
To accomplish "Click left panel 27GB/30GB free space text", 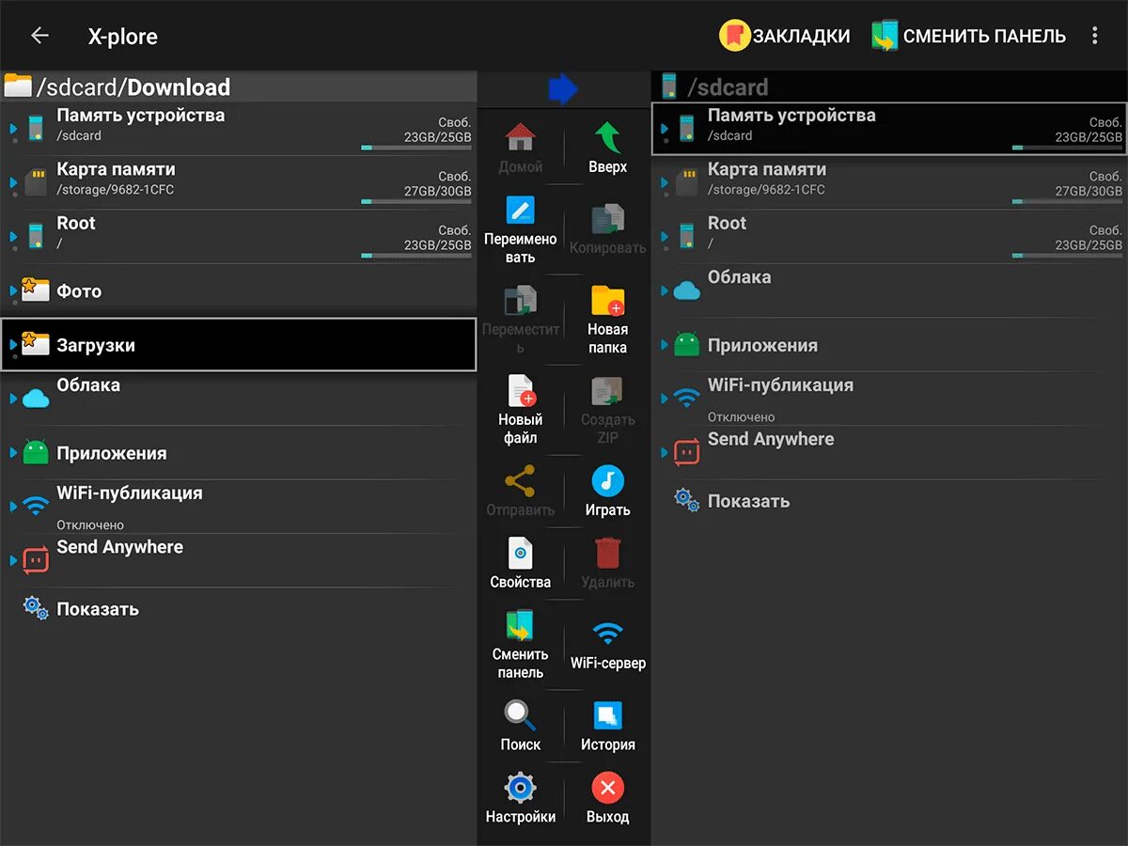I will [x=438, y=191].
